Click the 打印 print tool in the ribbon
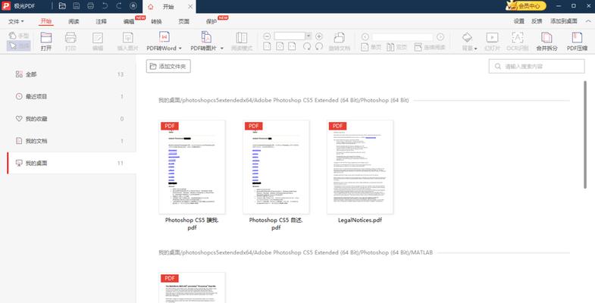Screen dimensions: 595x303 pyautogui.click(x=70, y=42)
